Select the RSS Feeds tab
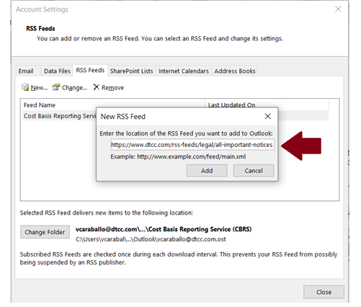Screen dimensions: 361x307 (x=90, y=70)
